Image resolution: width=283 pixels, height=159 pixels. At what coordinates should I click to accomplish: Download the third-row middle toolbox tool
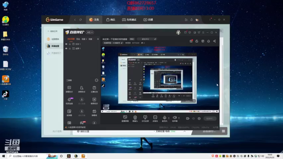(x=82, y=113)
